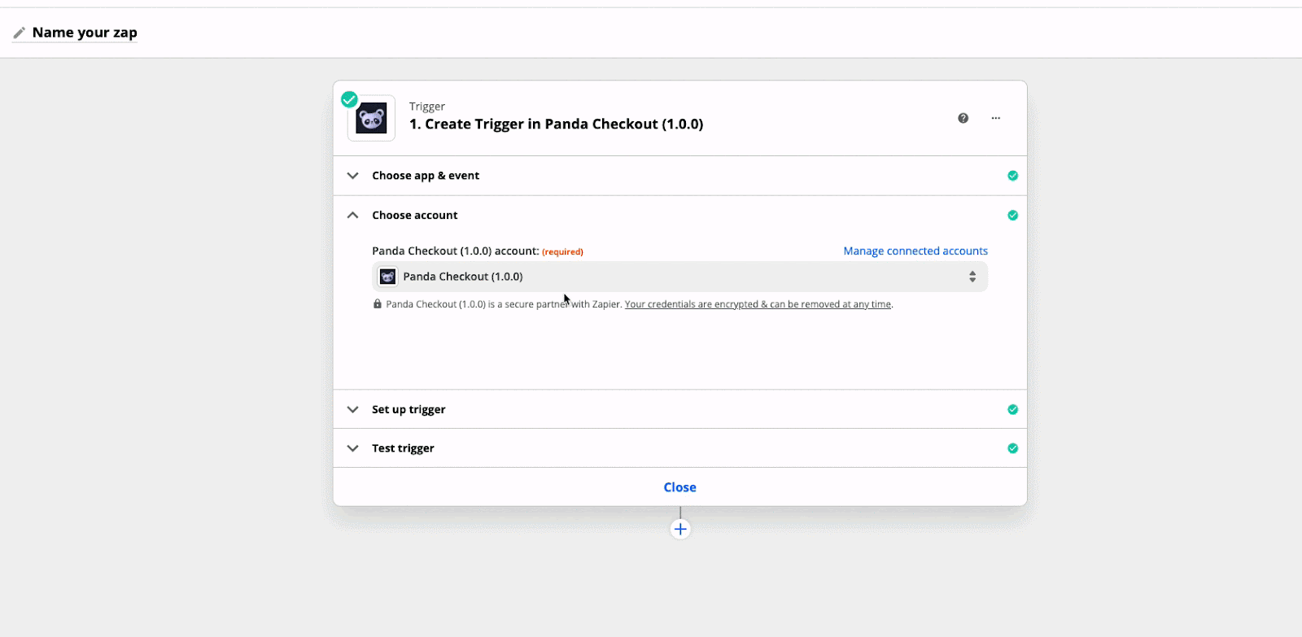The width and height of the screenshot is (1302, 637).
Task: Click the Trigger label above the title
Action: coord(427,107)
